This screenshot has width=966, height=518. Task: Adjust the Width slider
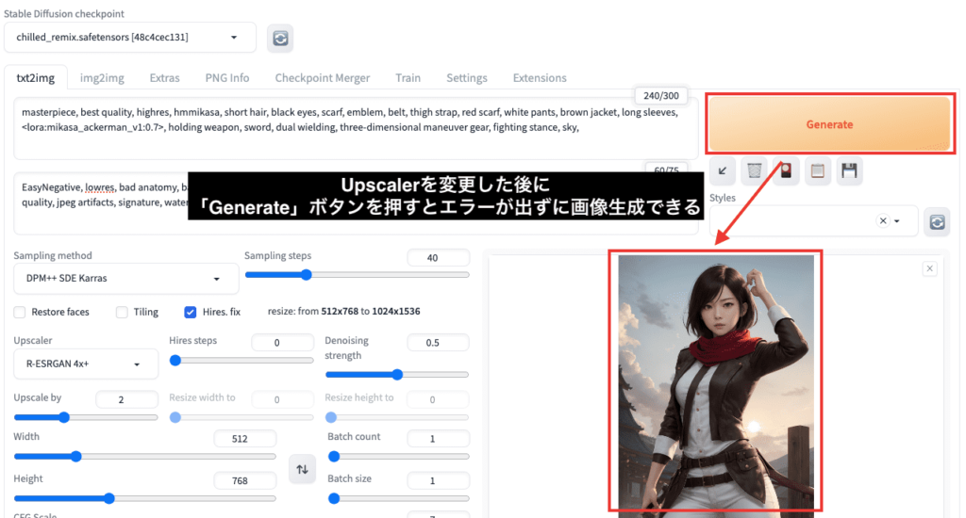pos(144,457)
